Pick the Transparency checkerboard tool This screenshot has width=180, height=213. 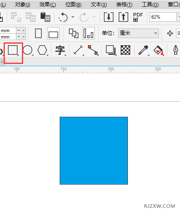[x=125, y=50]
